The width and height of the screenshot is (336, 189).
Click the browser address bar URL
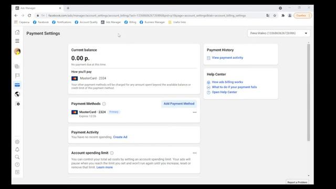[x=147, y=15]
